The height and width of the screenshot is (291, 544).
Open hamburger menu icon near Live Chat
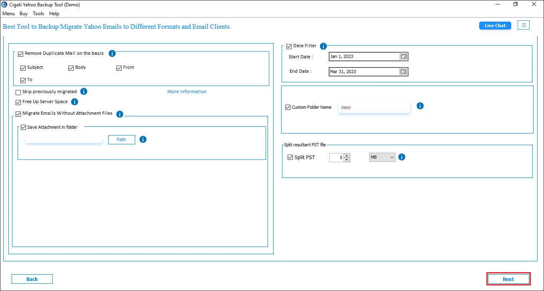click(524, 25)
